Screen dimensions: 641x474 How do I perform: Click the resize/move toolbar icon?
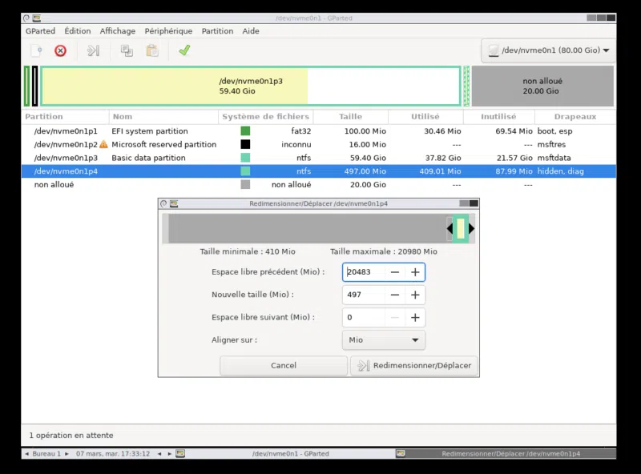click(x=94, y=50)
